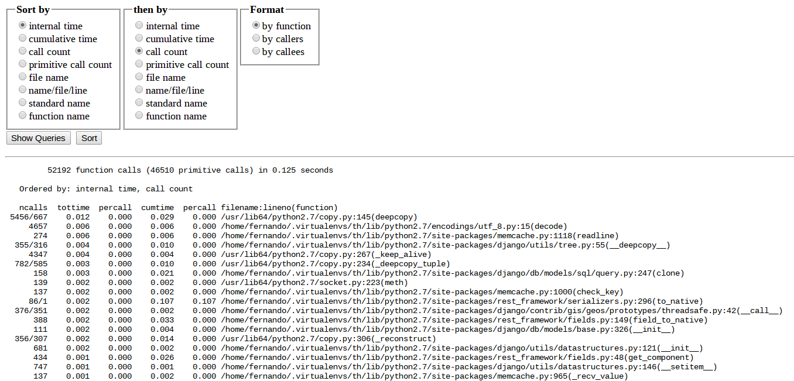
Task: Pick 'standard name' in Sort by group
Action: (23, 102)
